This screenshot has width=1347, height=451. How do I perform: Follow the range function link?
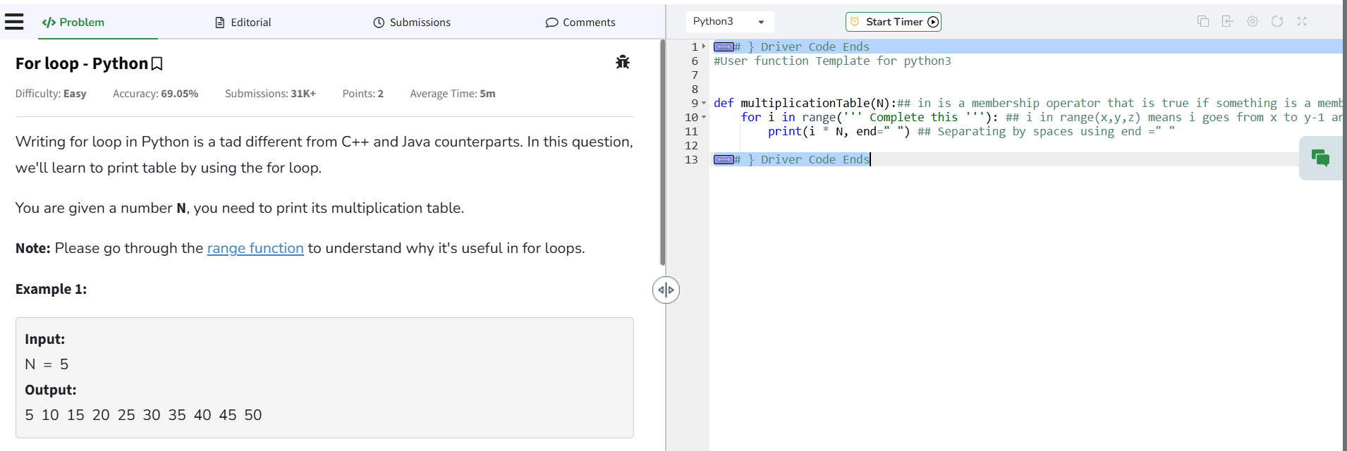pyautogui.click(x=255, y=248)
